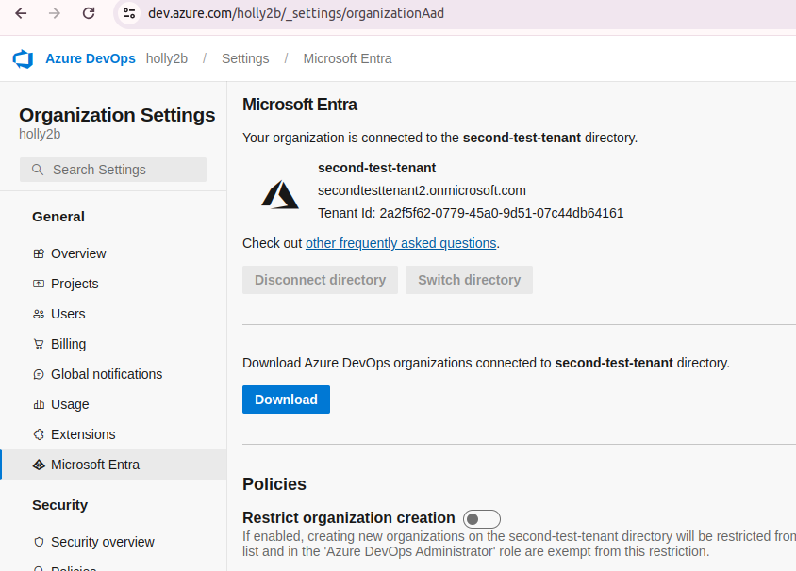Click the Microsoft Entra page heading
The width and height of the screenshot is (796, 571).
(x=300, y=105)
